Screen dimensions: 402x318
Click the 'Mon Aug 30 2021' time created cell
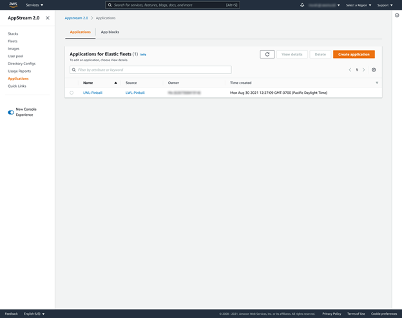tap(279, 93)
